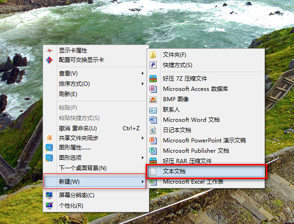Open the 排序方式(O) menu entry
294x224 pixels.
(96, 84)
